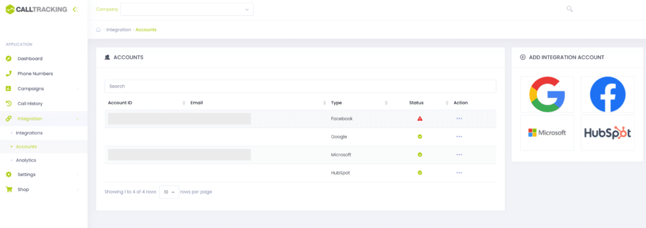Collapse sidebar with double chevron icon
The height and width of the screenshot is (228, 646).
pos(75,9)
